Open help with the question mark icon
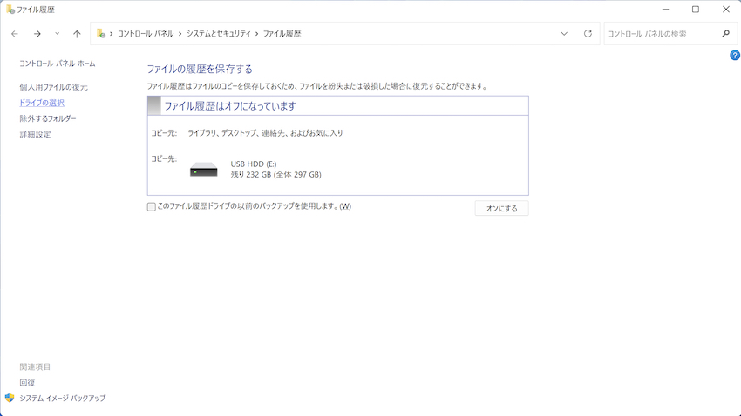Image resolution: width=741 pixels, height=416 pixels. click(735, 55)
